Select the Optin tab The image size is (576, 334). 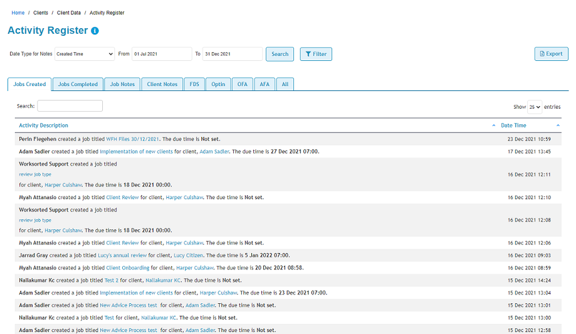(x=218, y=84)
